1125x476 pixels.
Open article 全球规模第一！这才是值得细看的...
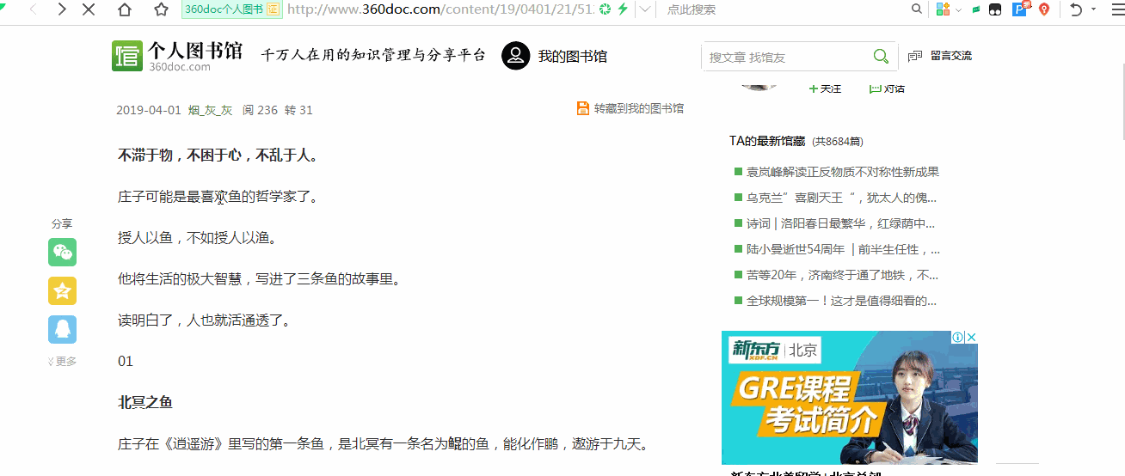pyautogui.click(x=841, y=301)
